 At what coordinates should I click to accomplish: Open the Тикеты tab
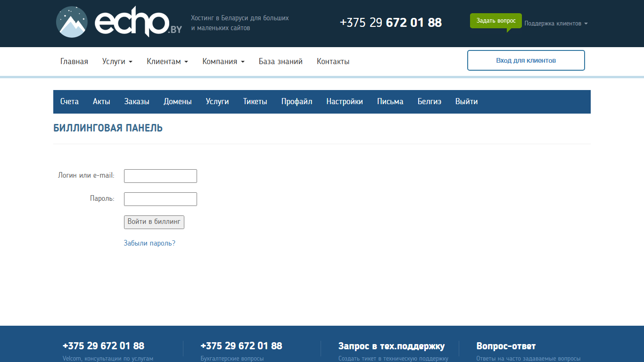[x=255, y=102]
